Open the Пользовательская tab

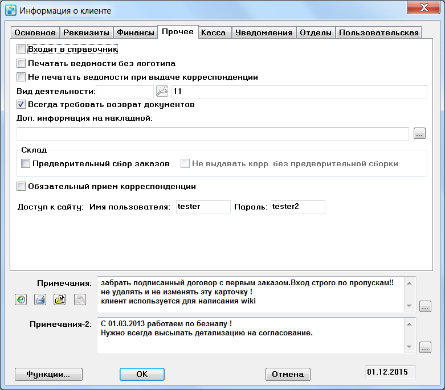pyautogui.click(x=378, y=32)
